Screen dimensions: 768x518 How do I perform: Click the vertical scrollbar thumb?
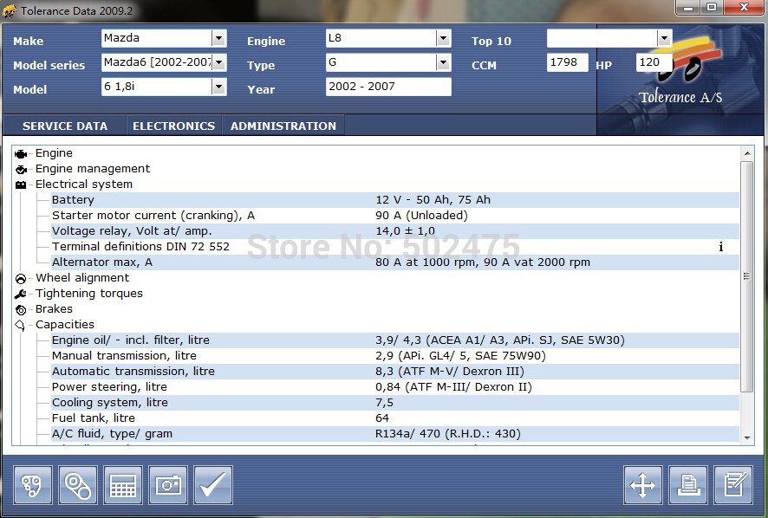pyautogui.click(x=747, y=276)
